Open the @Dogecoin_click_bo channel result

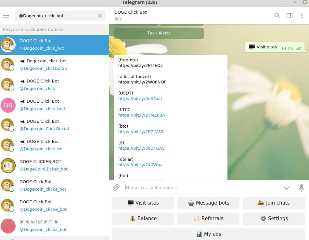(54, 145)
